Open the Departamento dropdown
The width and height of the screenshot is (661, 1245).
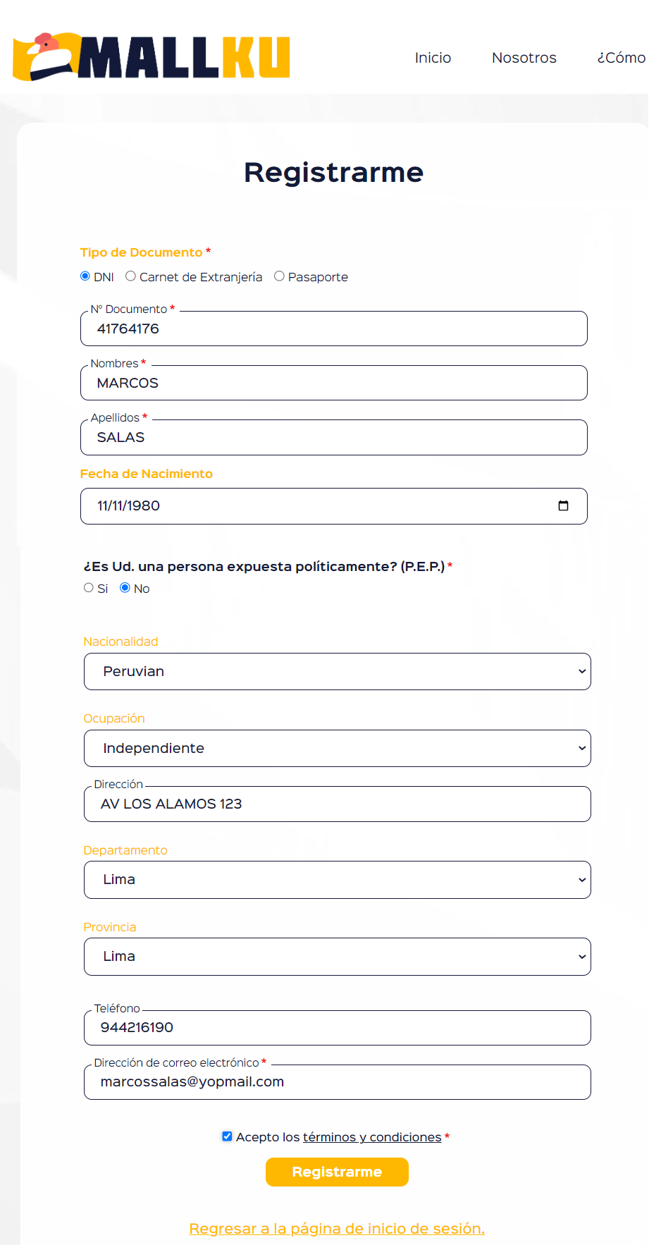tap(337, 880)
